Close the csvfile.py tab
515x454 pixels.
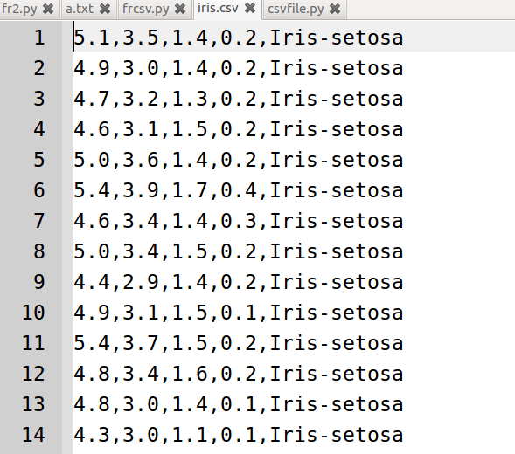(x=335, y=9)
